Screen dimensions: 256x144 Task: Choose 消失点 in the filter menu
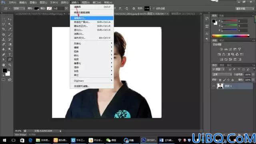(92, 38)
